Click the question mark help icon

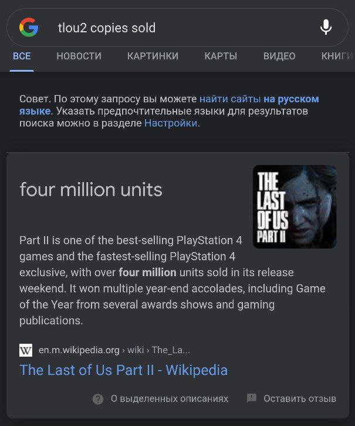[98, 399]
